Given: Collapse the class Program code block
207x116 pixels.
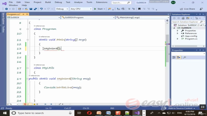Looking at the screenshot, I should 27,29.
